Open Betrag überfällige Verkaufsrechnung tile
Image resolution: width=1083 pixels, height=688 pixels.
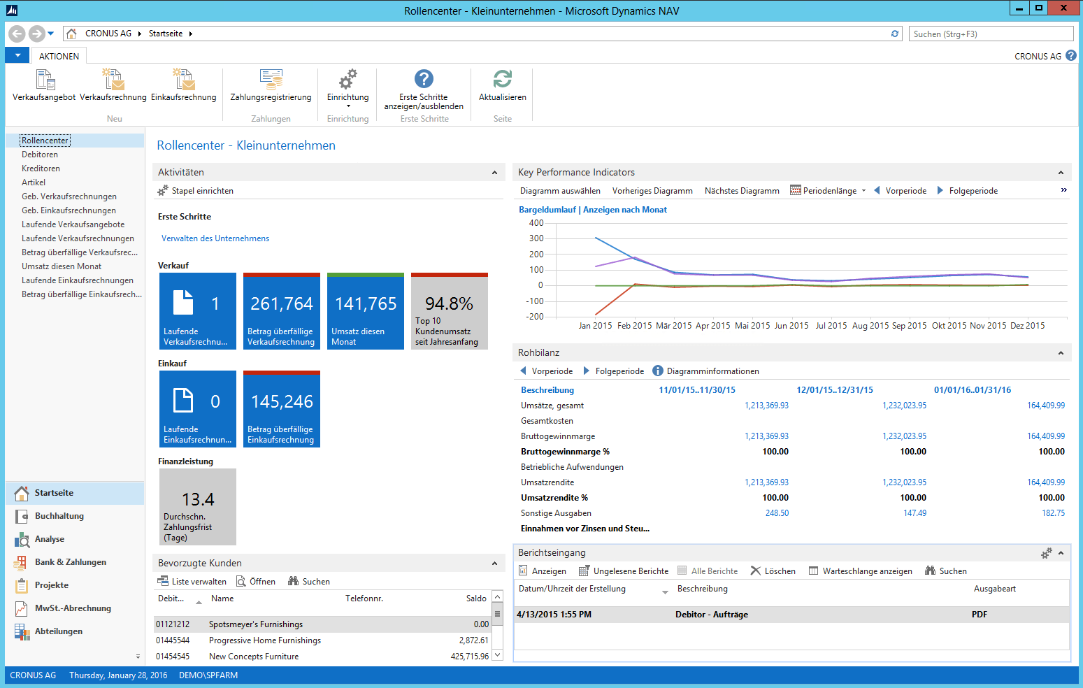pos(282,311)
